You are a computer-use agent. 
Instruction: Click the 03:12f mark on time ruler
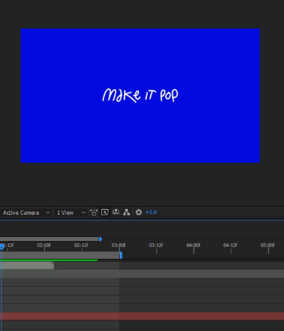click(x=156, y=245)
